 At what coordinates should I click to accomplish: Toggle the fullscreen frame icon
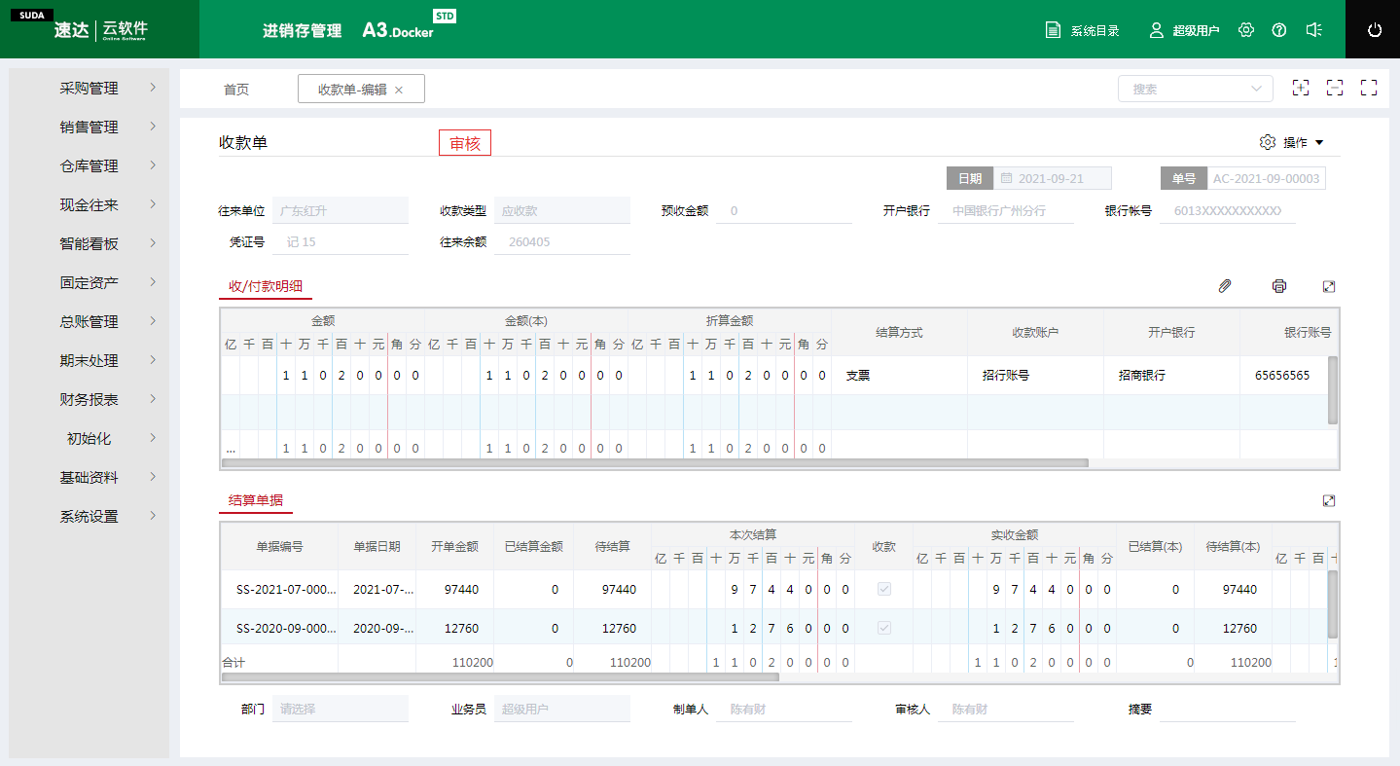pos(1369,88)
